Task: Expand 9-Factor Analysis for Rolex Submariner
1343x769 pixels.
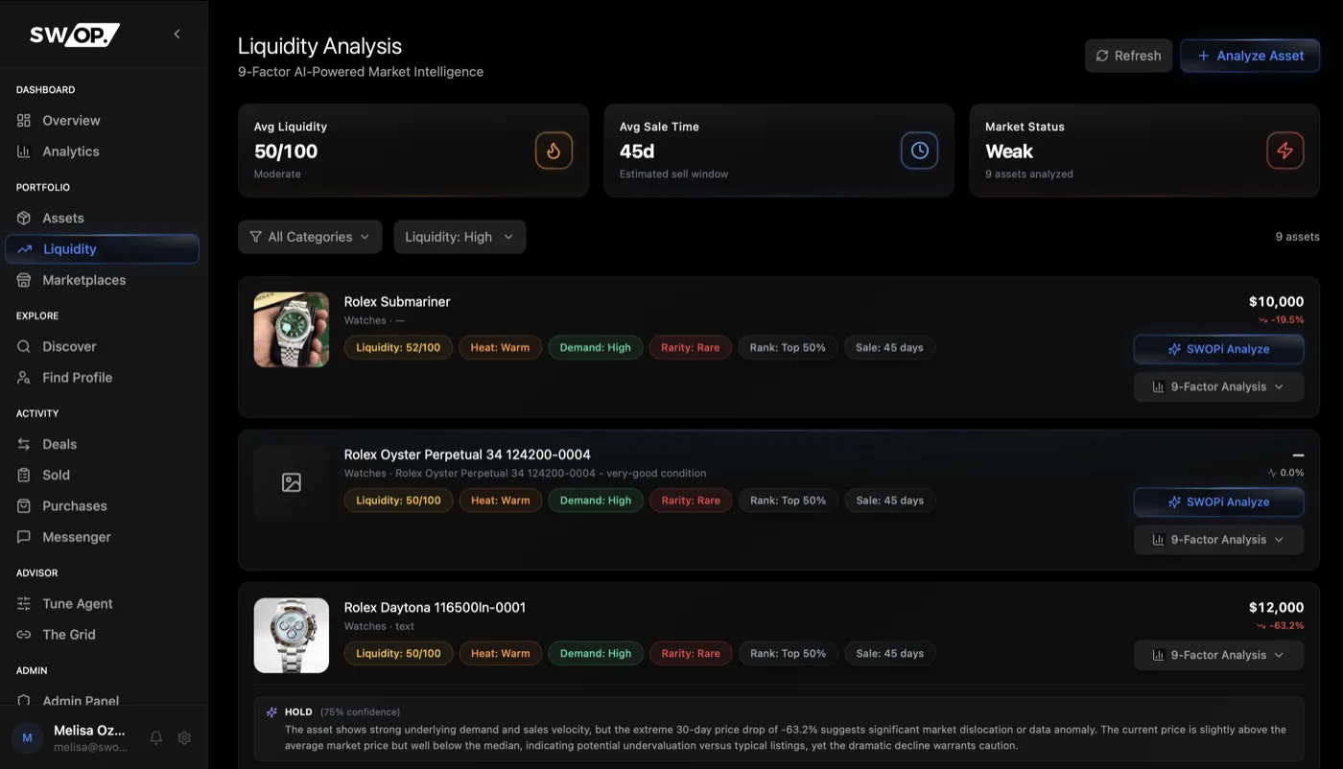Action: tap(1218, 386)
